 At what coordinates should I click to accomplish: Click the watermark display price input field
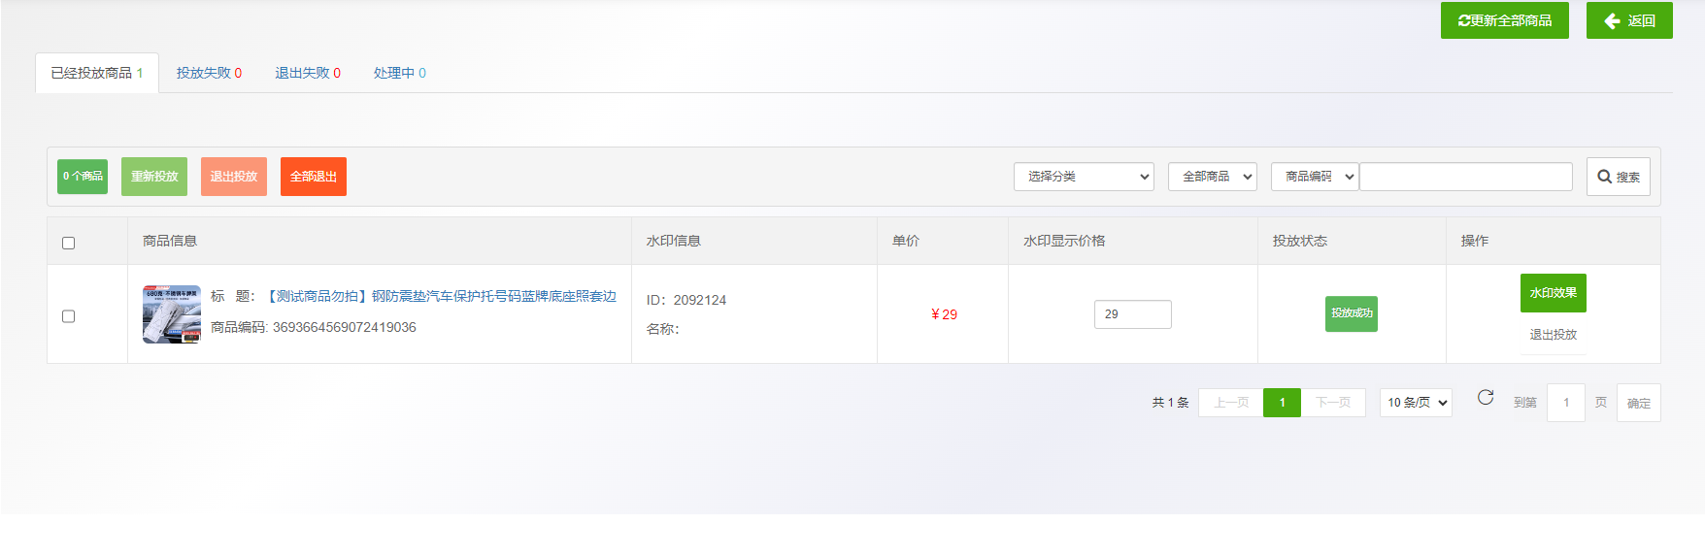click(1132, 314)
